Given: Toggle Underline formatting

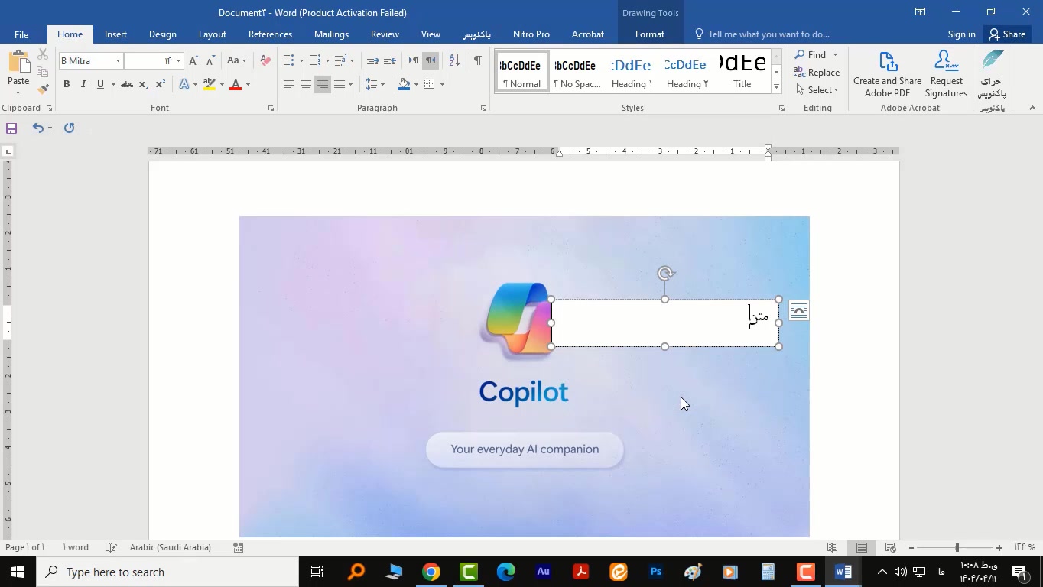Looking at the screenshot, I should 100,84.
